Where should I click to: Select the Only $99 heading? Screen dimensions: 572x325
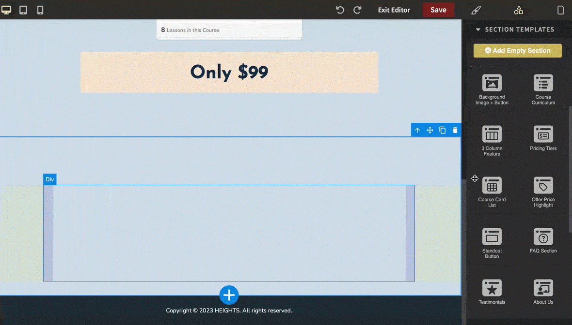click(229, 72)
